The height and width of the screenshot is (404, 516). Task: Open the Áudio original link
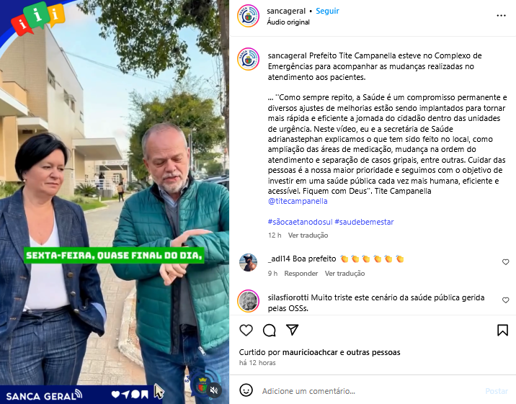tap(288, 22)
